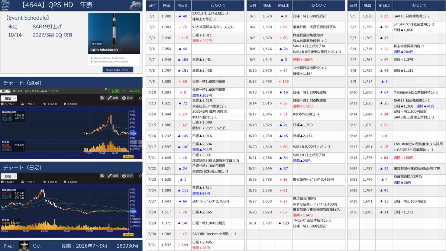446x251 pixels.
Task: Open the indicator list icon on daily chart
Action: [102, 176]
